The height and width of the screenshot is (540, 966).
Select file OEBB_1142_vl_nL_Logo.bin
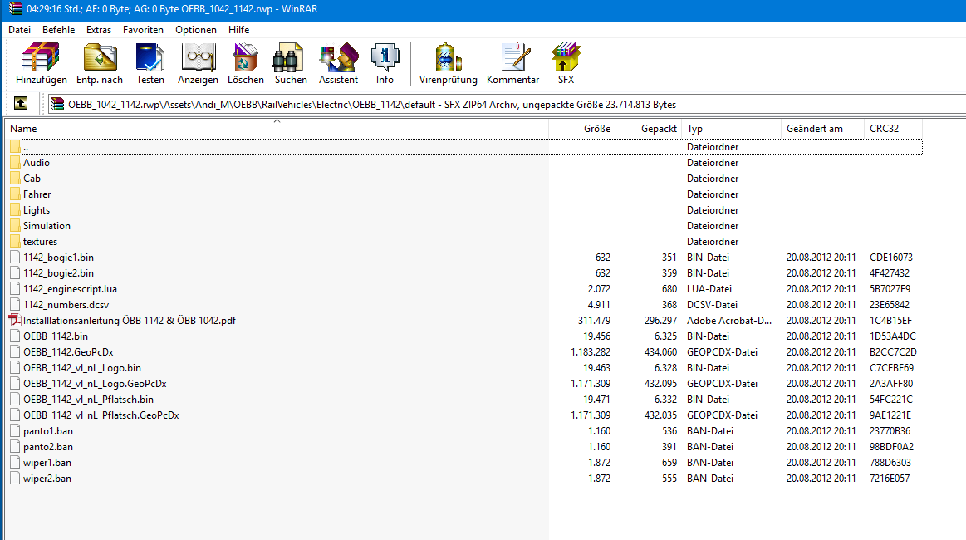[82, 368]
